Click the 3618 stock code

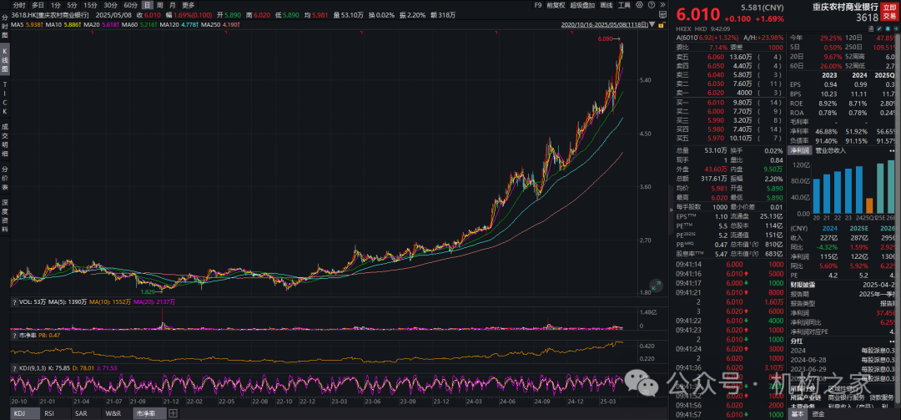click(x=867, y=18)
